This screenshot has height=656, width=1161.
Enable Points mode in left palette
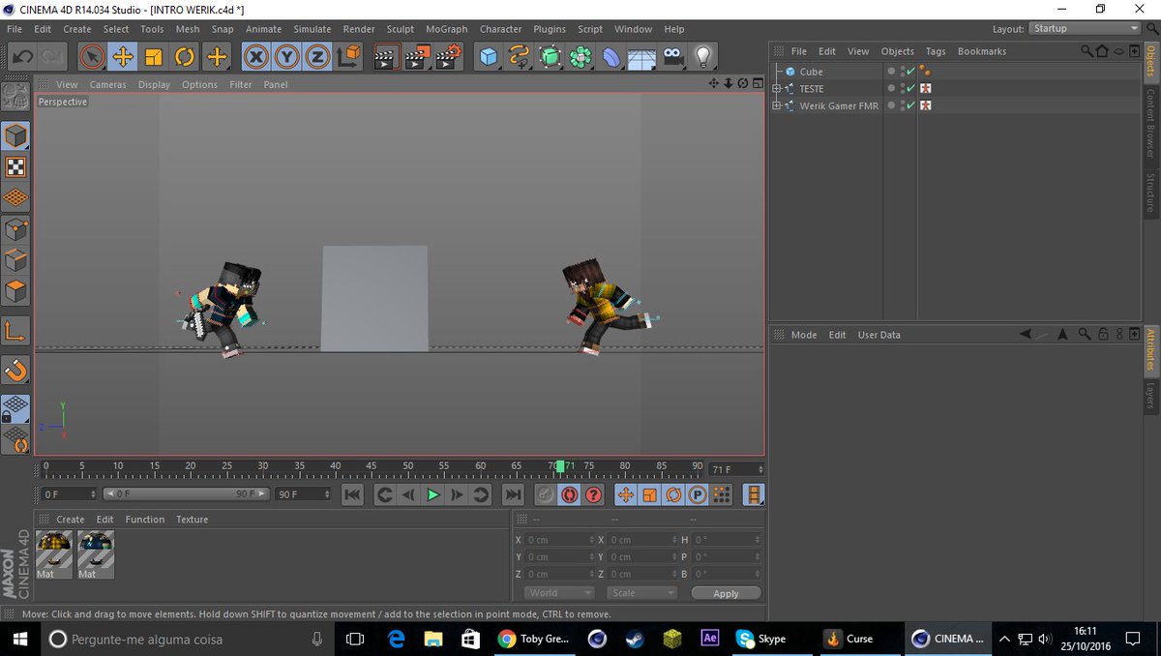tap(15, 229)
